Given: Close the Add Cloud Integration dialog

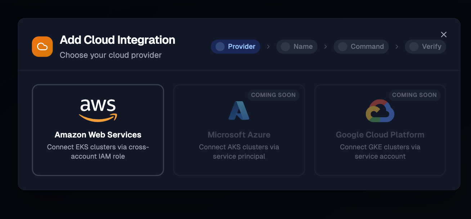Looking at the screenshot, I should (444, 34).
